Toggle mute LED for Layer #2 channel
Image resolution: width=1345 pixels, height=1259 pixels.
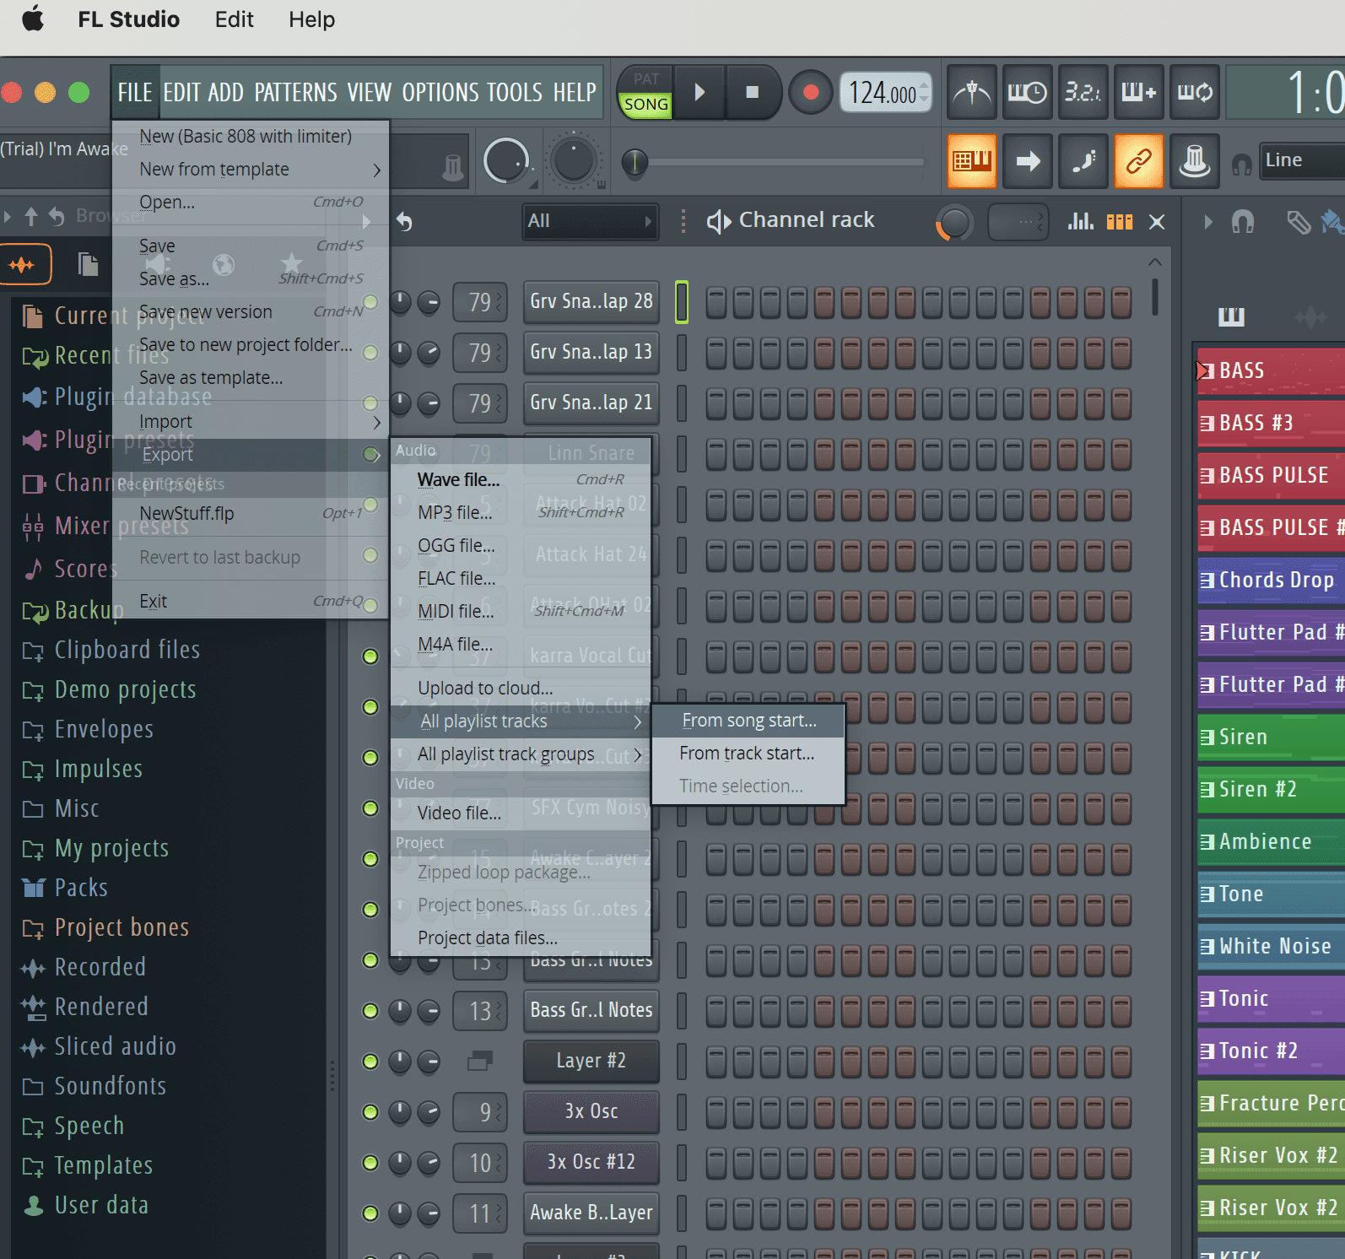[370, 1061]
